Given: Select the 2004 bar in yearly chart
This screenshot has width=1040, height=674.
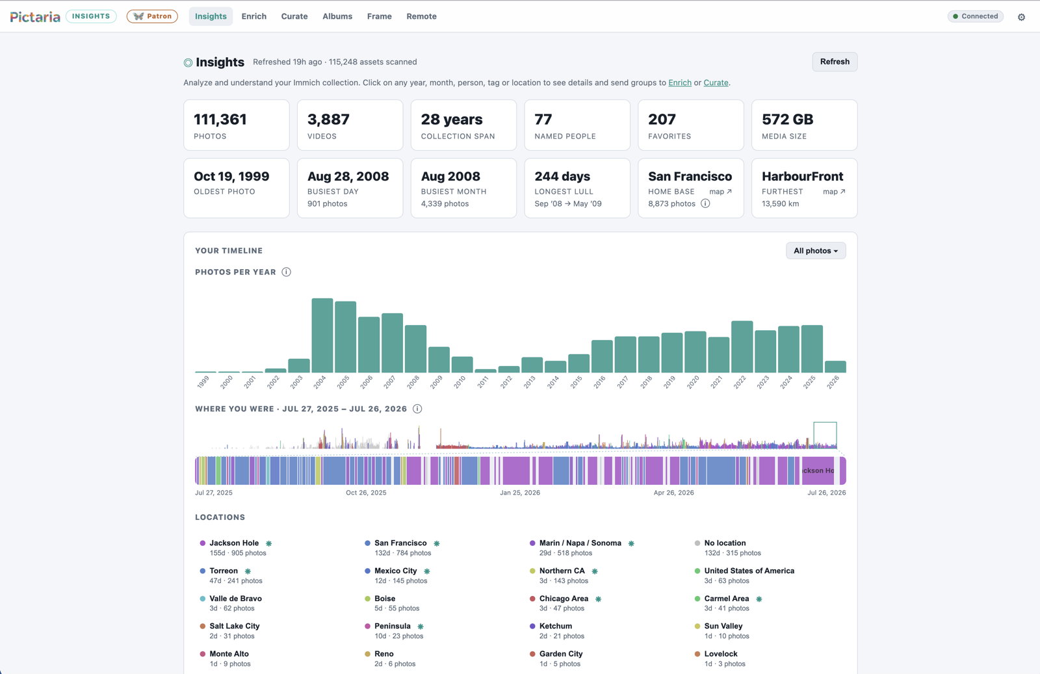Looking at the screenshot, I should (x=322, y=335).
